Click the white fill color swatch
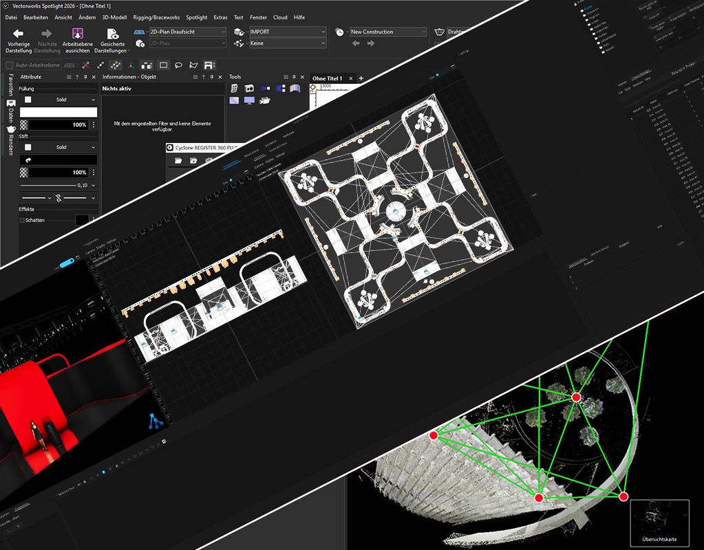This screenshot has width=704, height=550. tap(58, 112)
